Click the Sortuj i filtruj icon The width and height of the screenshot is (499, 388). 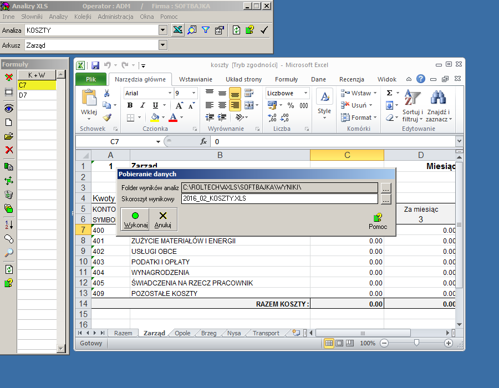coord(412,98)
